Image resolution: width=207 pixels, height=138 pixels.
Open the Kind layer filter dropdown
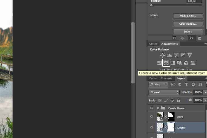(158, 84)
